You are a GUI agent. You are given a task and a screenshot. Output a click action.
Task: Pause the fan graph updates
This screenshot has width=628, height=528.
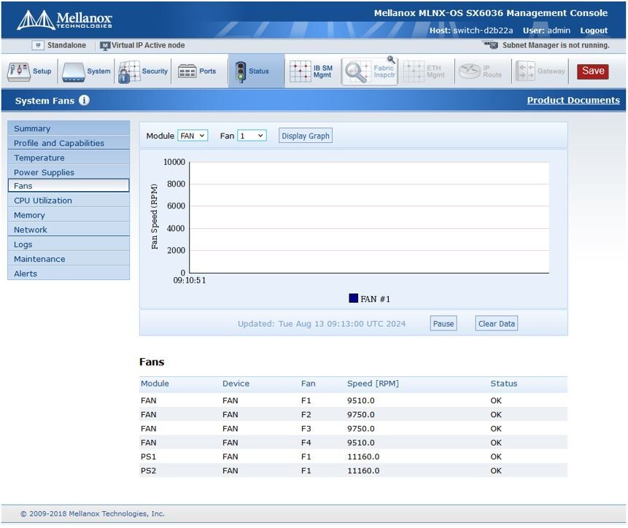[443, 324]
